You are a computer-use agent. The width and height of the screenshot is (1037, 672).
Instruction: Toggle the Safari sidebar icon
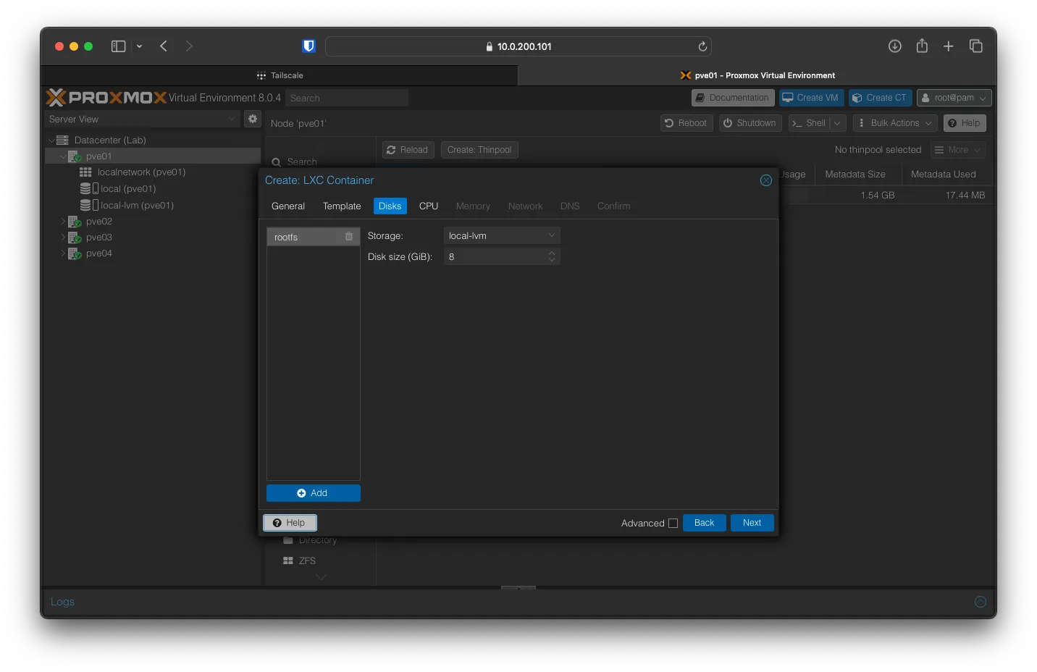(x=118, y=46)
